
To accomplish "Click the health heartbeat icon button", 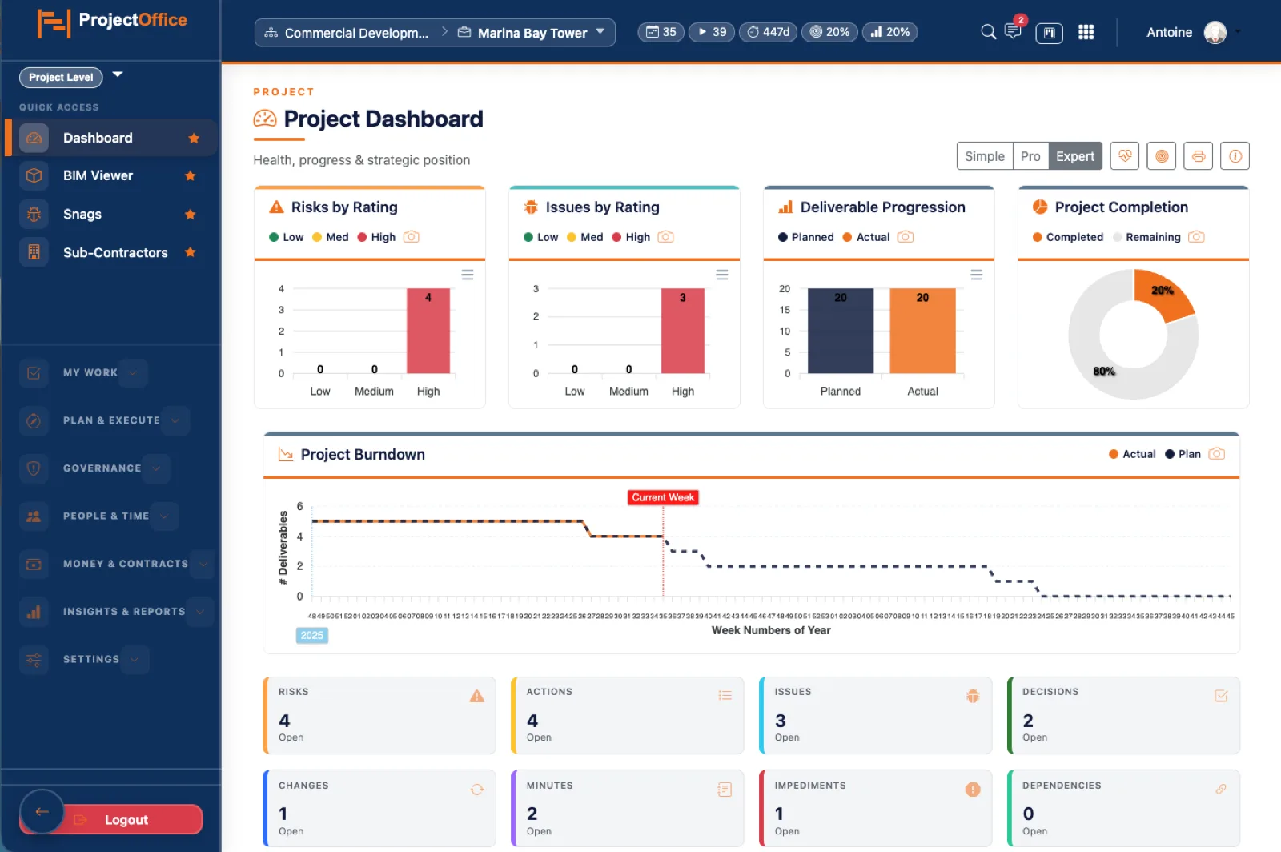I will point(1125,156).
